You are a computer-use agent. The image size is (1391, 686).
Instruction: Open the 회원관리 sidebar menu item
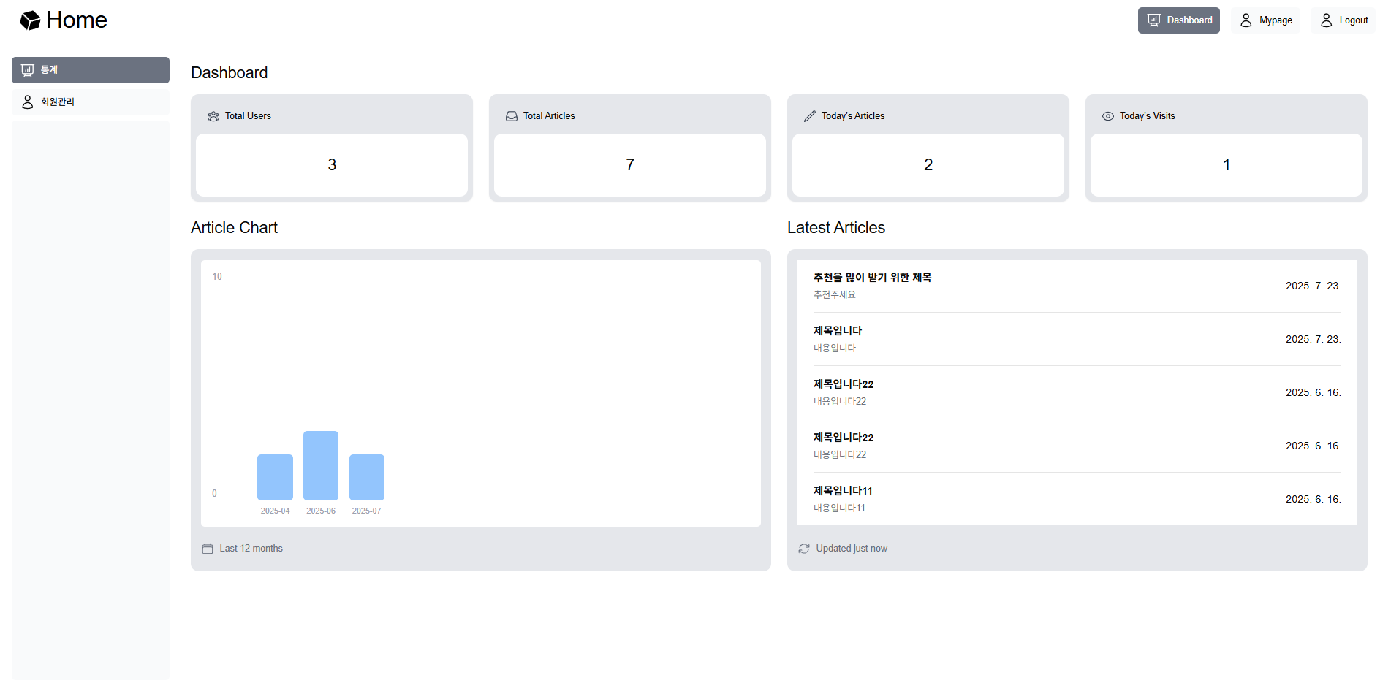pyautogui.click(x=91, y=102)
